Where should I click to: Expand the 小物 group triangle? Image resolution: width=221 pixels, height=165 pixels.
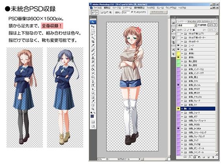182,49
